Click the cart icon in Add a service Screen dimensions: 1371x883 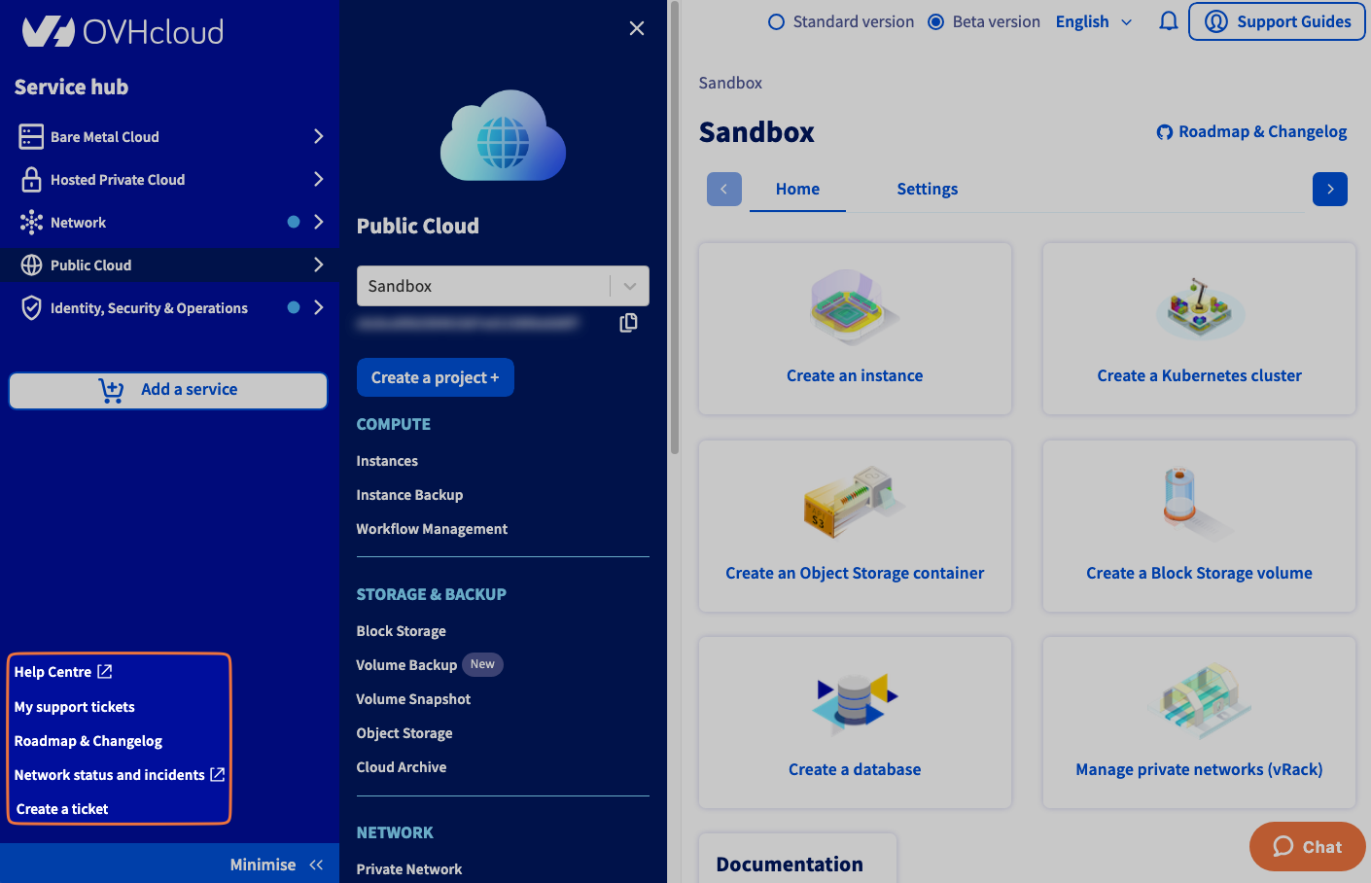pos(111,390)
